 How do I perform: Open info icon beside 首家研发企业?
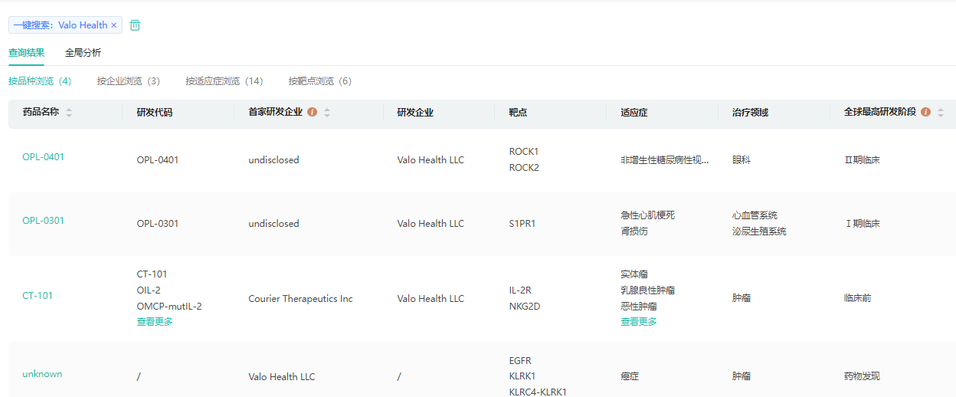313,113
